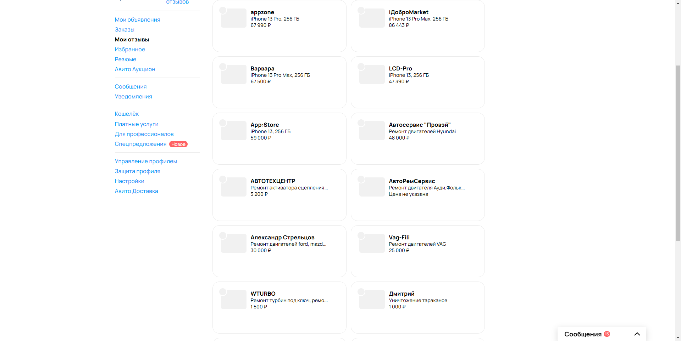
Task: Open Варвара seller title
Action: [x=262, y=68]
